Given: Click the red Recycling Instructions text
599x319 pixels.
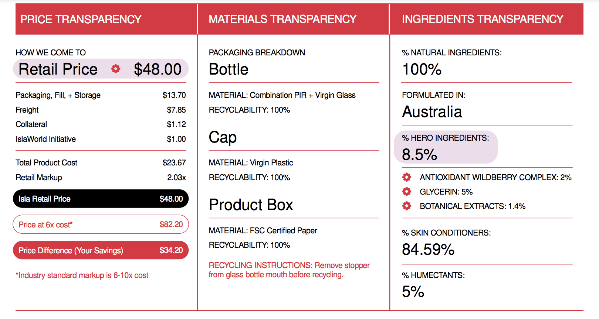Looking at the screenshot, I should (x=289, y=270).
